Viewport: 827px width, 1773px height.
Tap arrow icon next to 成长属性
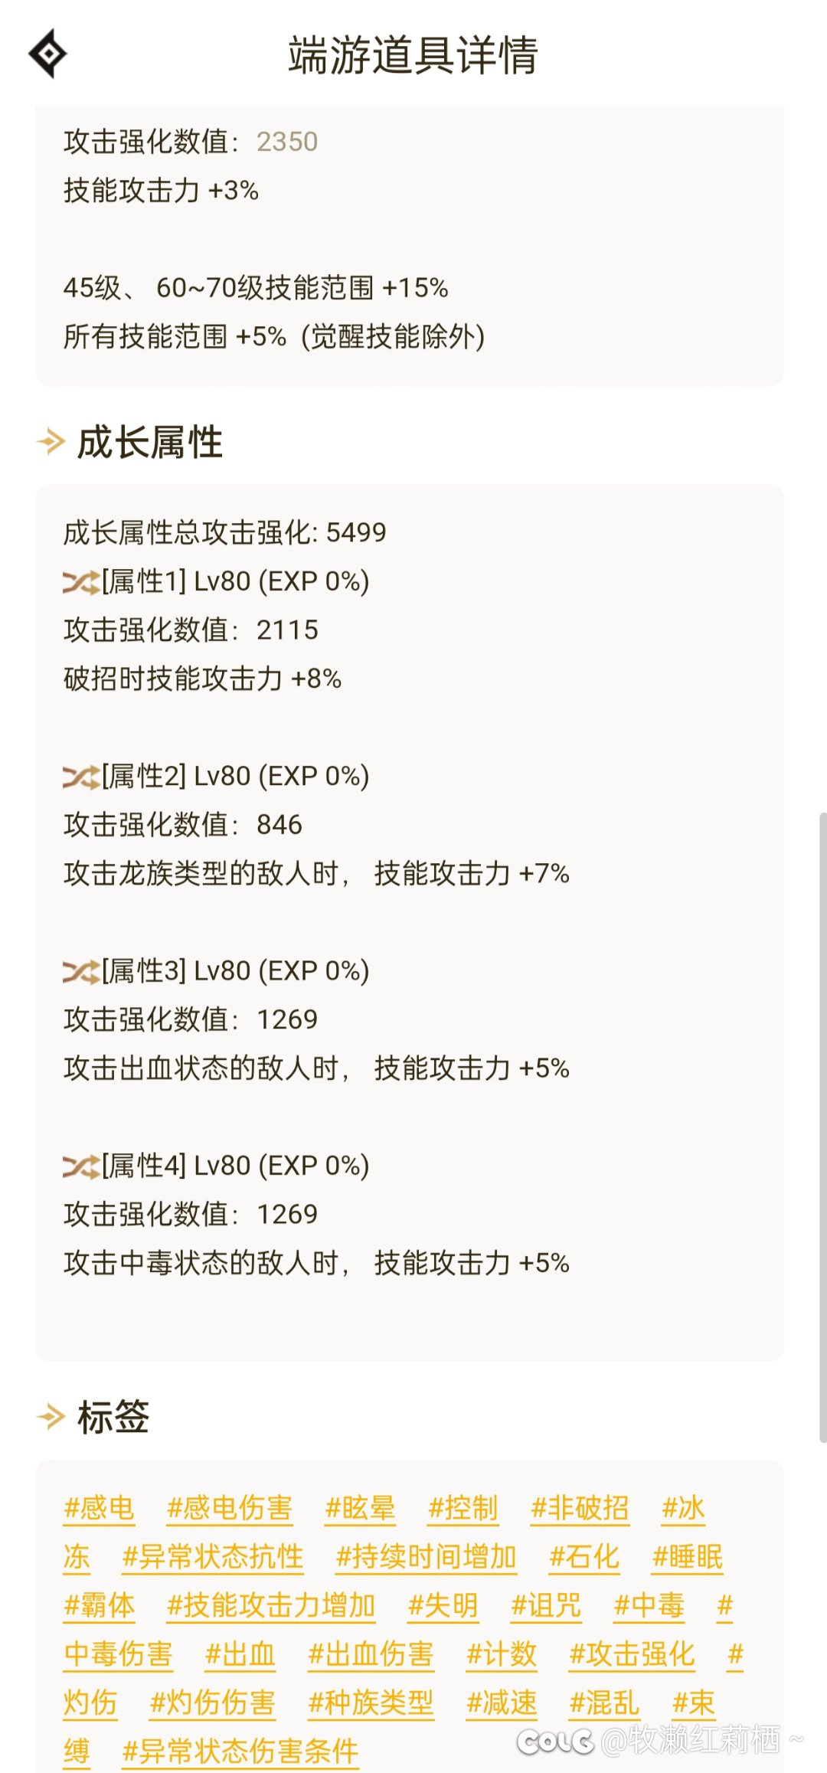coord(51,442)
